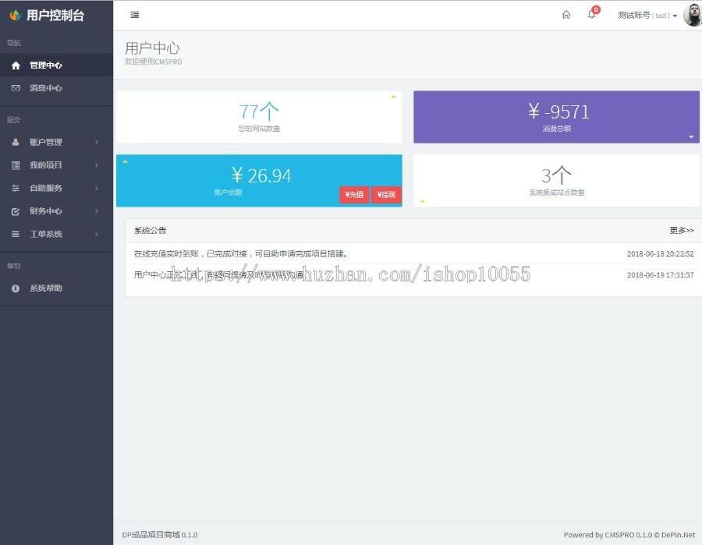Toggle the yellow arrow on 网站数量 card

coord(393,97)
